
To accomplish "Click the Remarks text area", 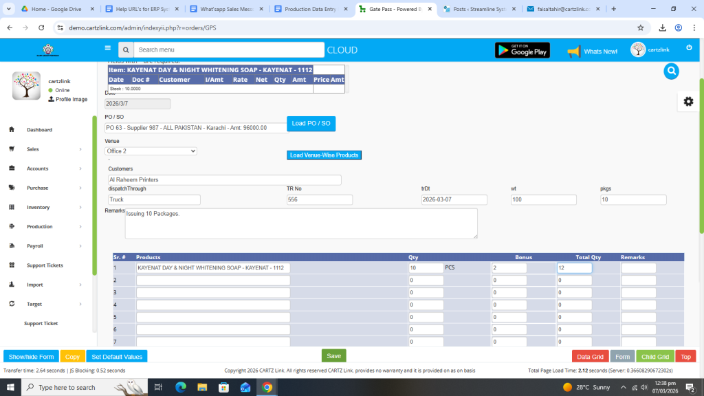I will [x=300, y=223].
